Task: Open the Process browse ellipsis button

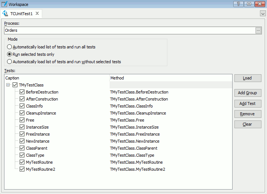Action: [x=258, y=30]
